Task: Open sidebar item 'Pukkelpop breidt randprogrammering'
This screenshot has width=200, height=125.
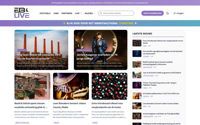Action: click(x=162, y=124)
